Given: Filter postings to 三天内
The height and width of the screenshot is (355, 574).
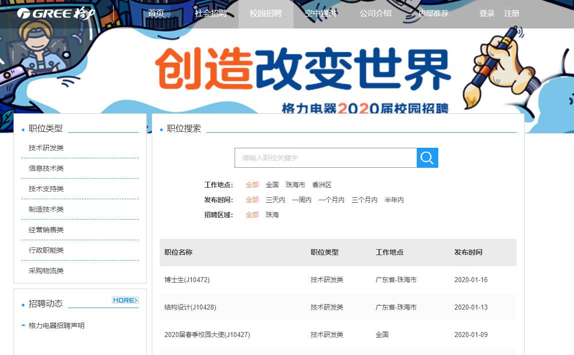Looking at the screenshot, I should (x=276, y=200).
